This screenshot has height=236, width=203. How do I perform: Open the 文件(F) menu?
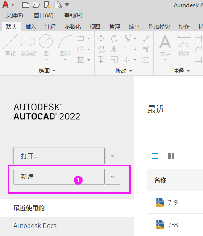(x=15, y=16)
